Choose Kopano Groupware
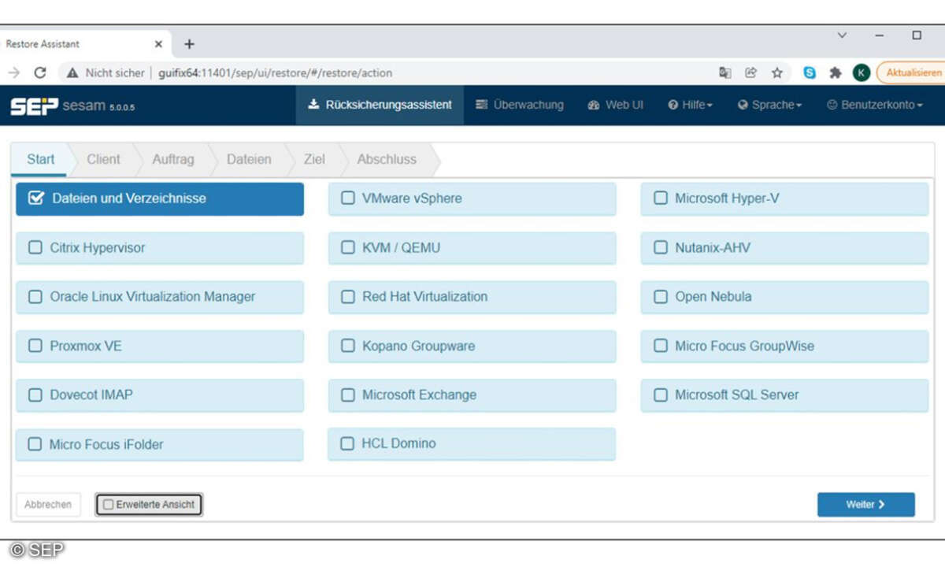 pyautogui.click(x=472, y=346)
